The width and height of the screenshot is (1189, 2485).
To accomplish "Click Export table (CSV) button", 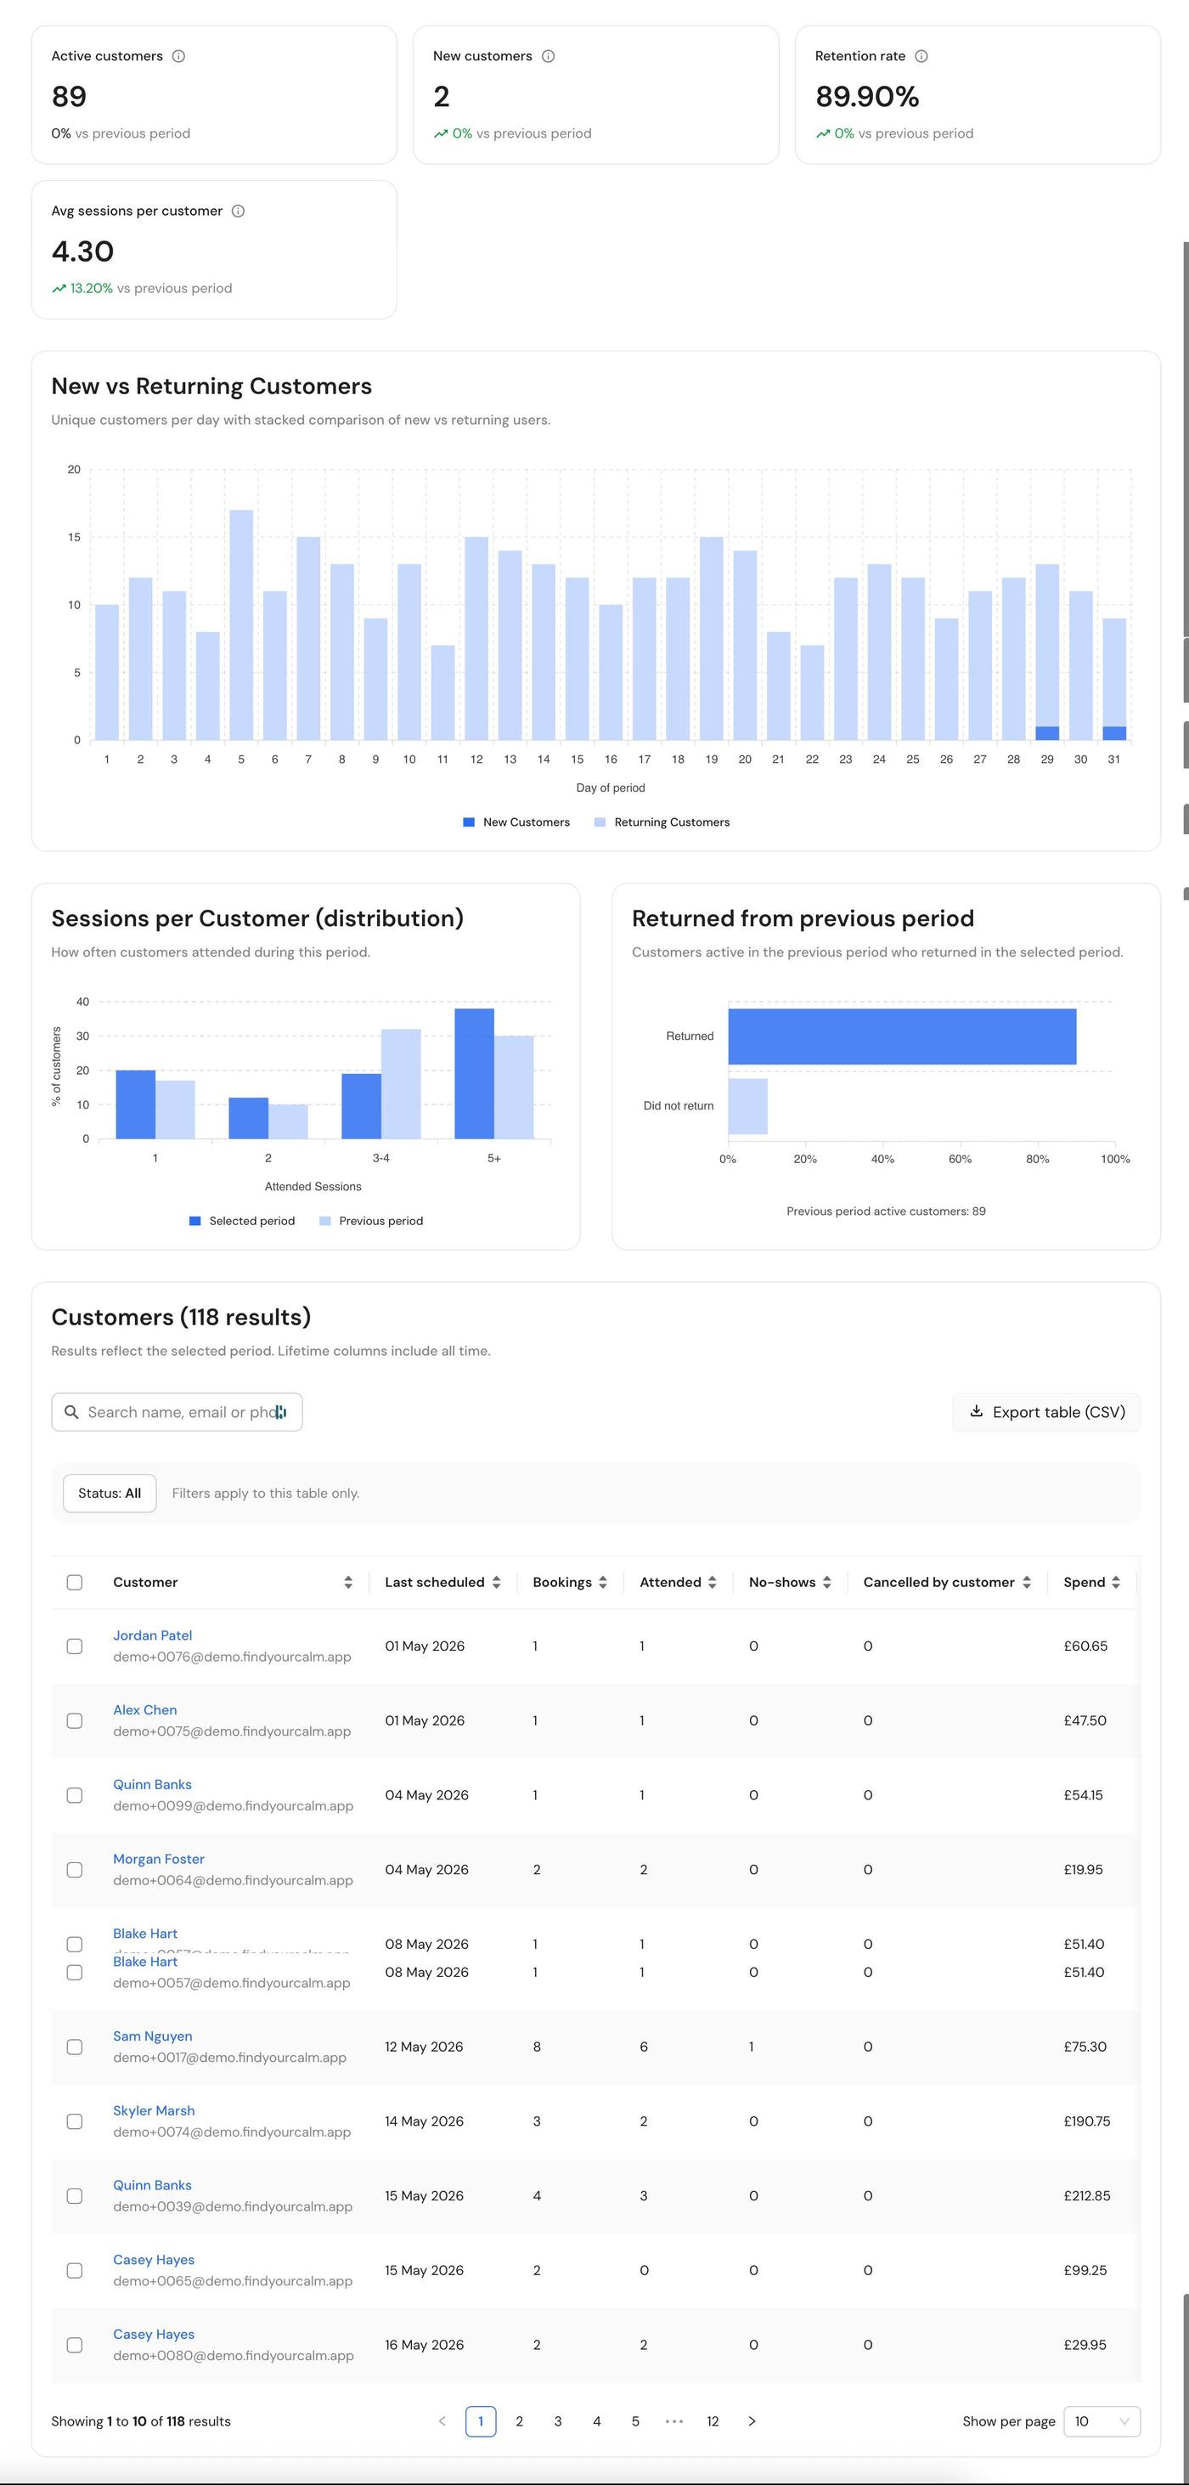I will pyautogui.click(x=1046, y=1412).
